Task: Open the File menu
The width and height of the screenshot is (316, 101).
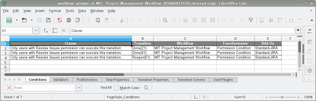Action: [6, 11]
